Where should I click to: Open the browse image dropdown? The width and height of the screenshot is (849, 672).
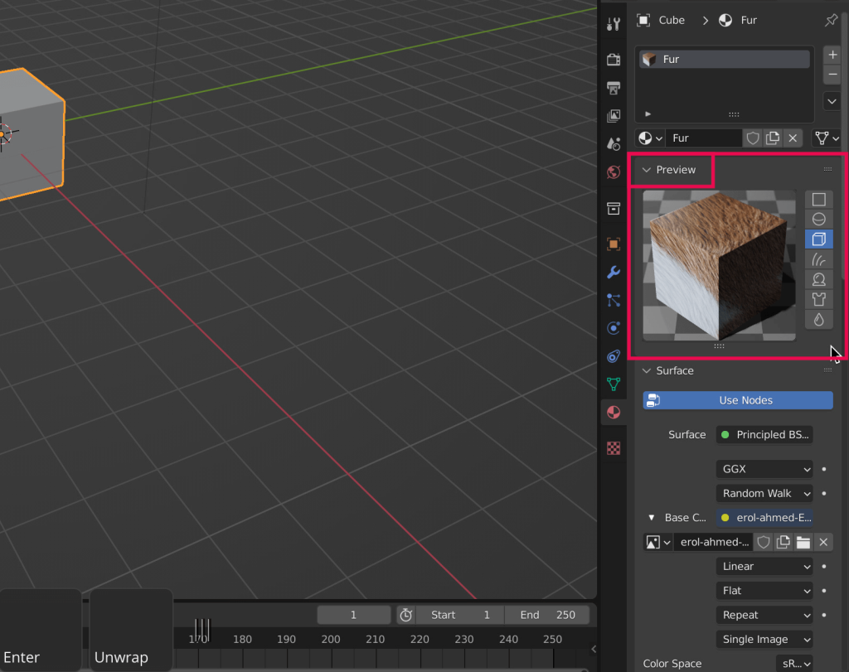pyautogui.click(x=658, y=542)
